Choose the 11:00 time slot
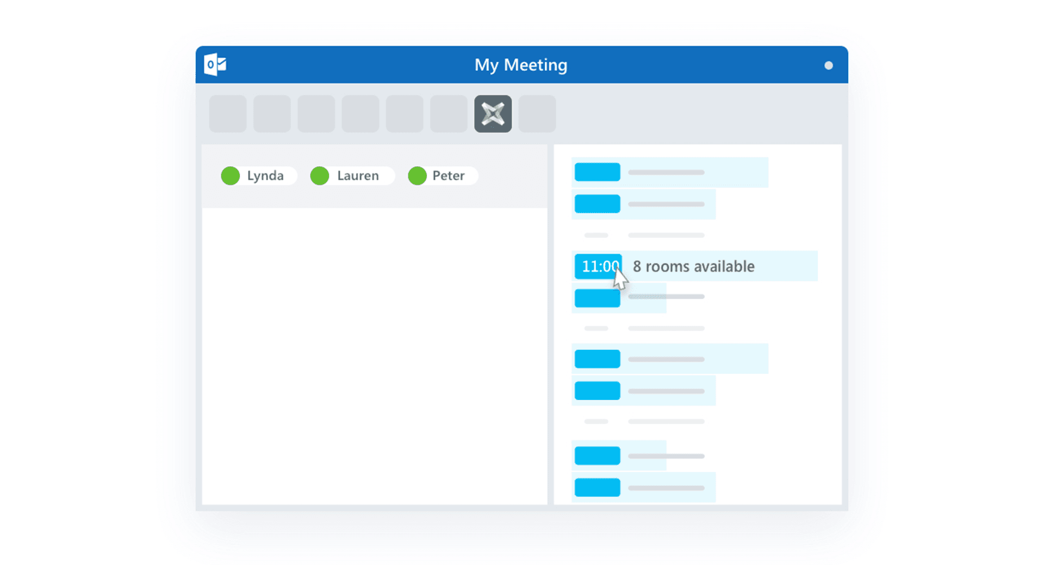Image resolution: width=1044 pixels, height=565 pixels. [x=598, y=266]
